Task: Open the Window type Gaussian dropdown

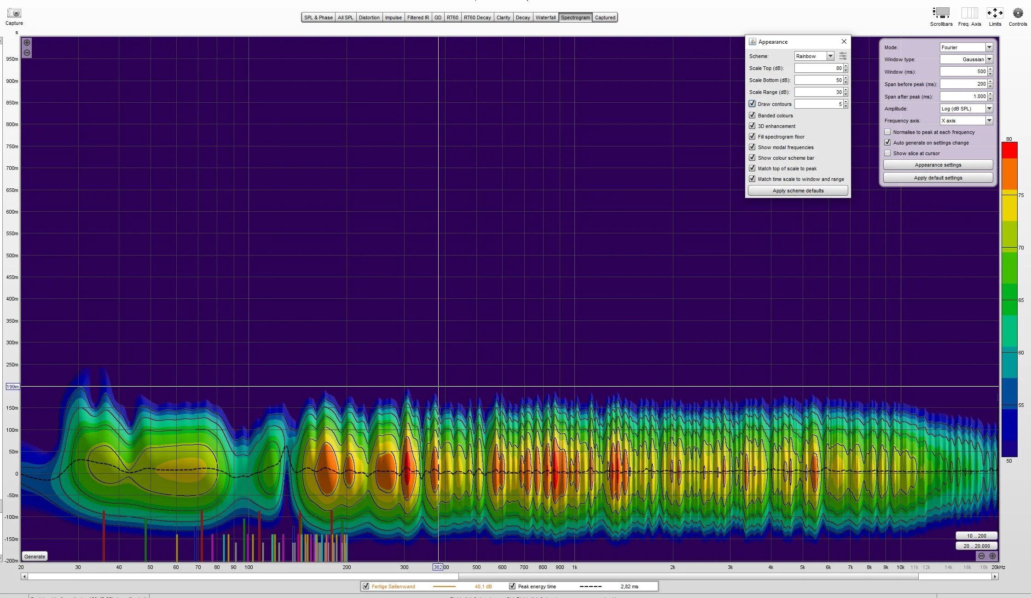Action: [x=966, y=59]
